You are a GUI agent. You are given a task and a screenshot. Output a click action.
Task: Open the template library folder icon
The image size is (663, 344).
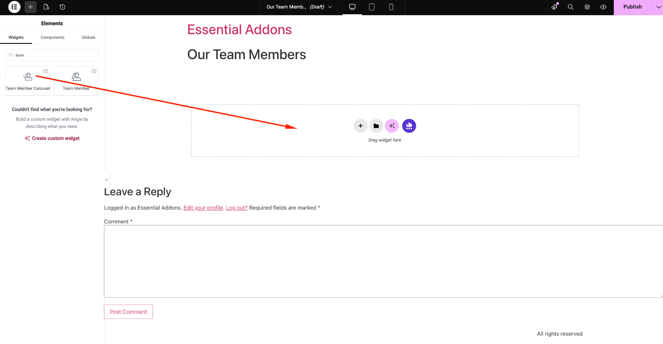(376, 126)
